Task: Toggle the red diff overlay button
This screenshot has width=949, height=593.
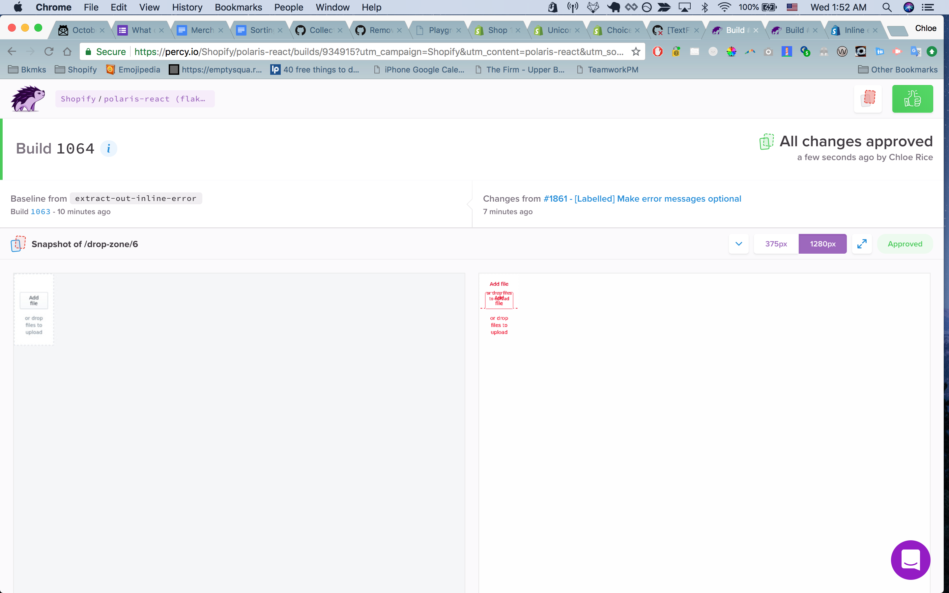Action: (868, 99)
